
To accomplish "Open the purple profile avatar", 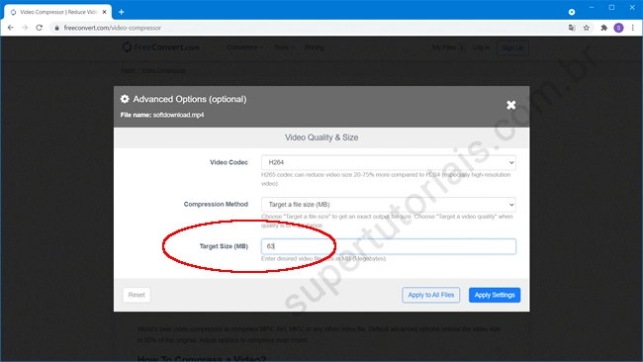I will click(618, 28).
